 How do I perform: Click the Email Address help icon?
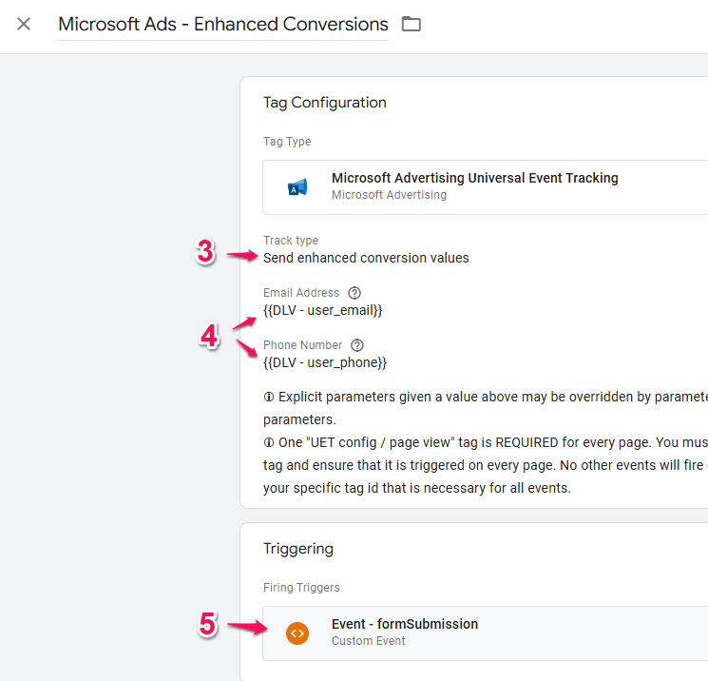pyautogui.click(x=354, y=293)
